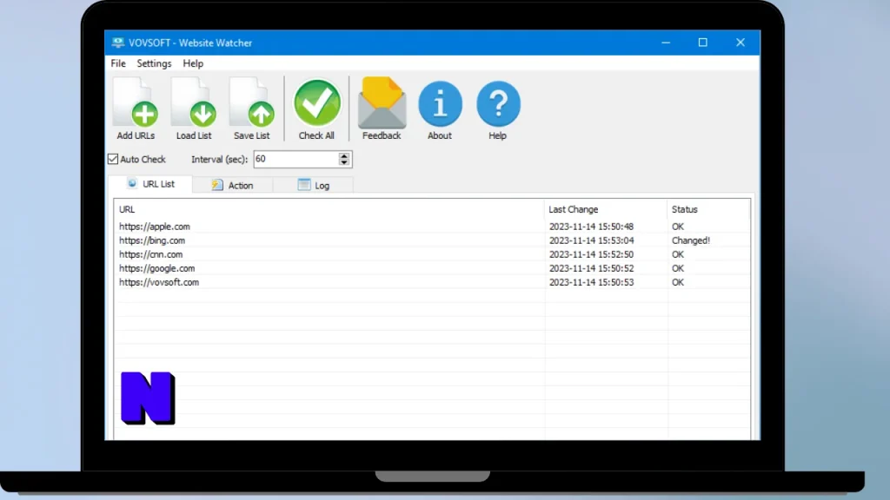The width and height of the screenshot is (890, 500).
Task: Open the Help menu in menu bar
Action: pos(193,63)
